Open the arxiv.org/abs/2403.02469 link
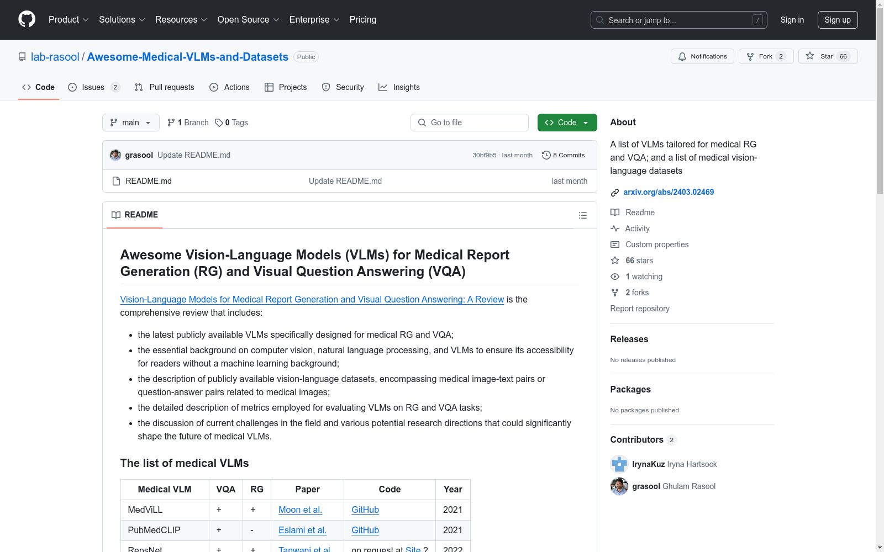This screenshot has height=552, width=884. [x=669, y=192]
